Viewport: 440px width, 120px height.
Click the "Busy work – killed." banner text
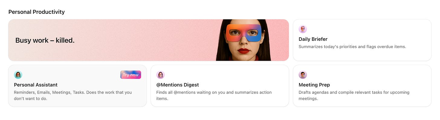point(45,40)
